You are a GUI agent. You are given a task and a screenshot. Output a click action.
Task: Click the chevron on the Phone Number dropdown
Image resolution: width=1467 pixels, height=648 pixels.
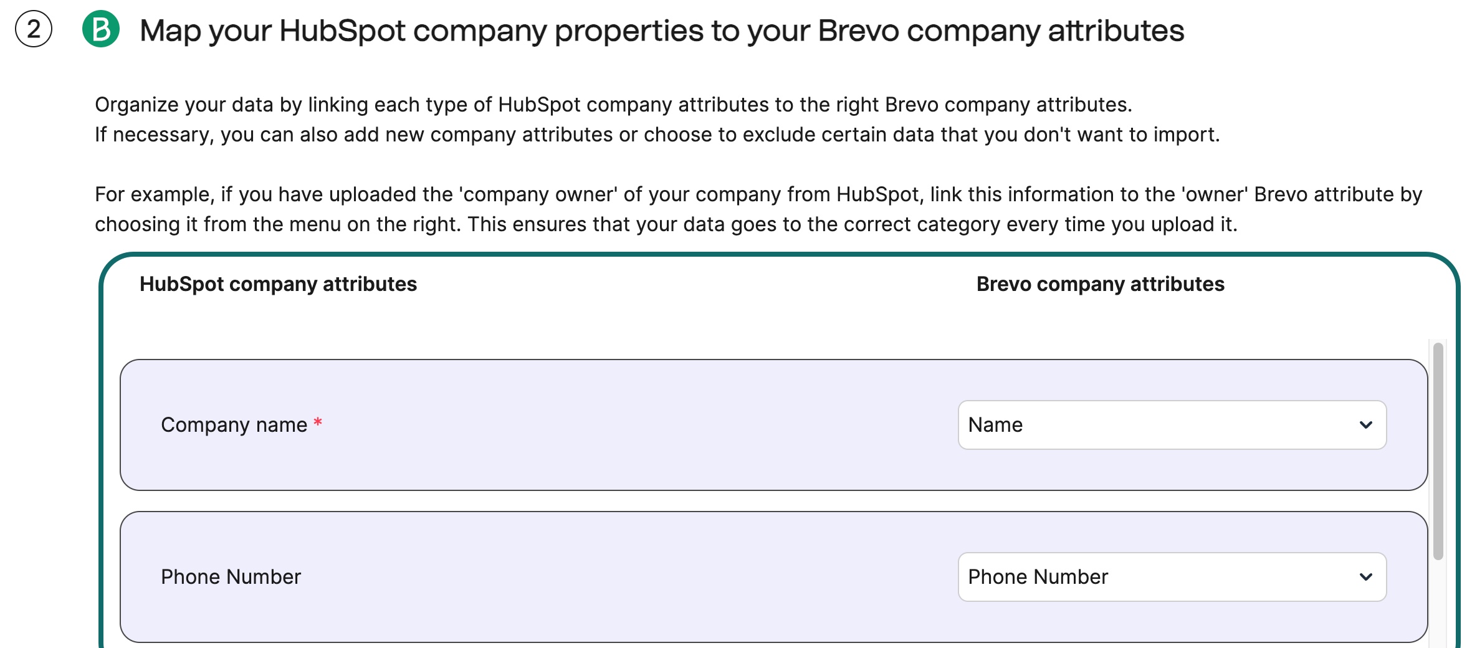point(1367,577)
